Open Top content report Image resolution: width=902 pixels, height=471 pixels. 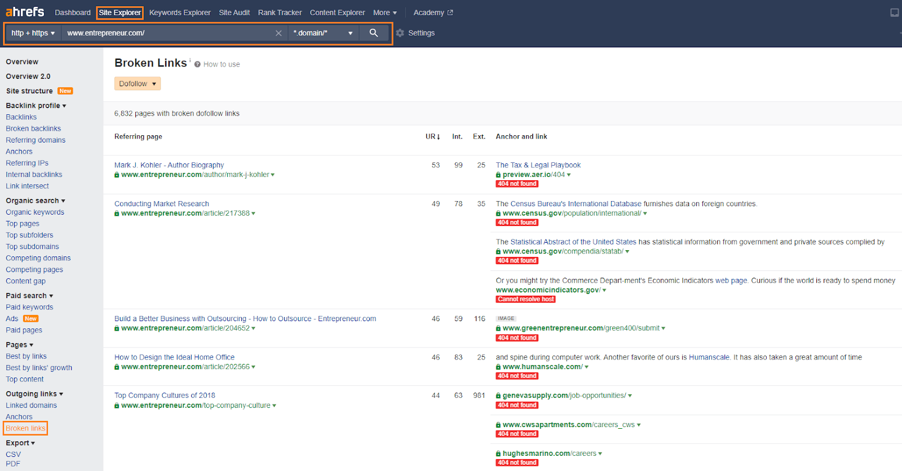25,380
